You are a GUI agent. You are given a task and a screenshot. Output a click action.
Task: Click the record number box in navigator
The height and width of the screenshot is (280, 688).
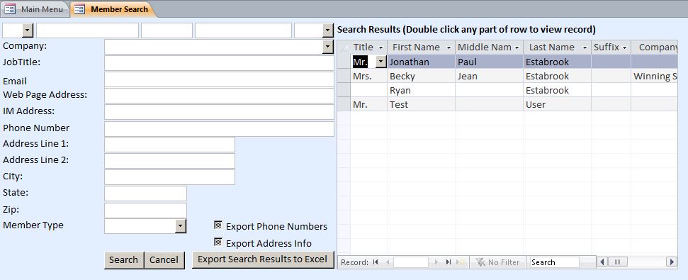coord(411,262)
